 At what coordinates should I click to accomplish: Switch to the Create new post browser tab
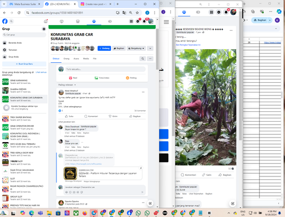pos(96,4)
